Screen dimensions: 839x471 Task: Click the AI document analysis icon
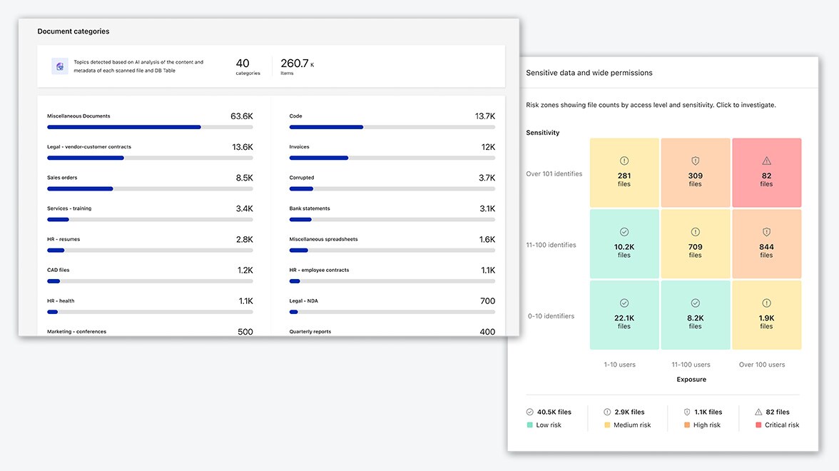(x=60, y=66)
